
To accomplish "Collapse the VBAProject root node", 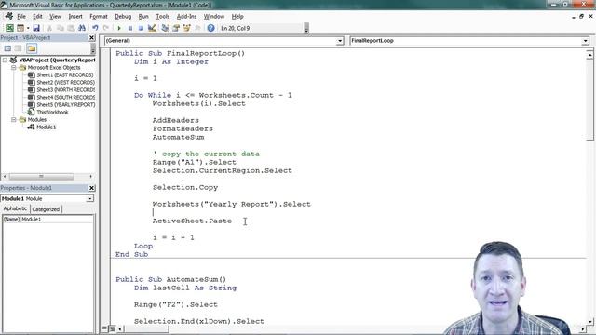I will coord(6,60).
